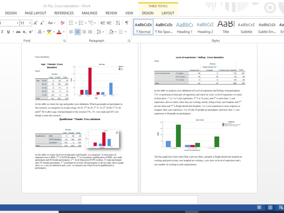Apply the Heading 1 style

[x=185, y=27]
